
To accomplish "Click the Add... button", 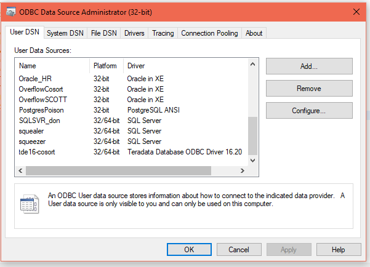I will coord(309,66).
